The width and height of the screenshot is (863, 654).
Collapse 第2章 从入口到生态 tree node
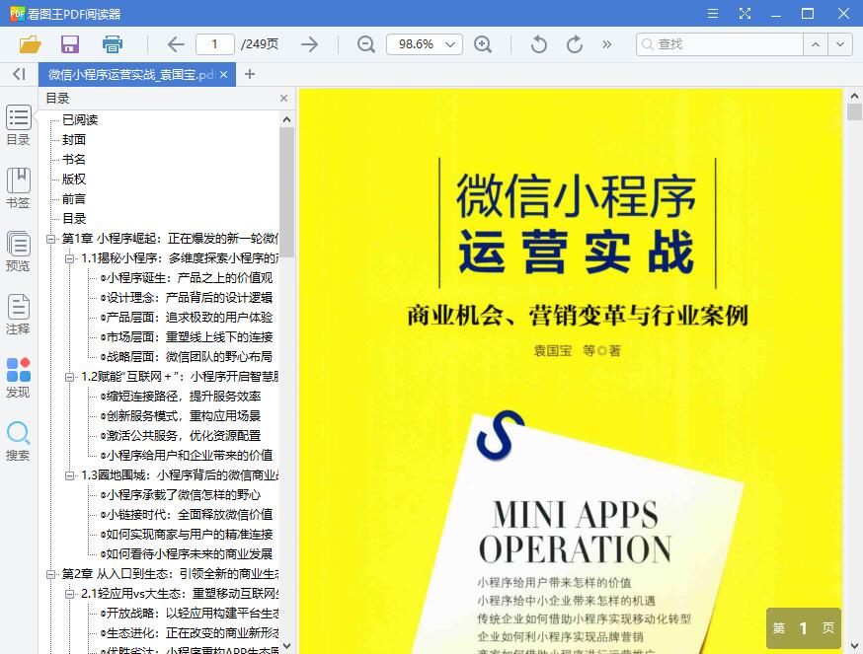pos(50,574)
